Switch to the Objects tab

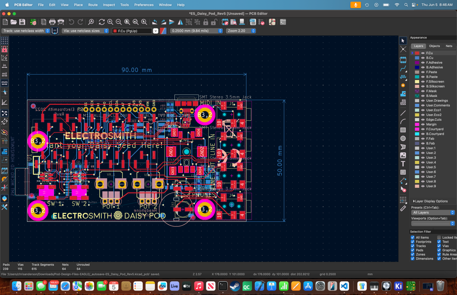(434, 46)
